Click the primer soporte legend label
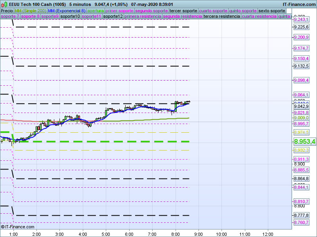This screenshot has width=317, height=237. (120, 11)
